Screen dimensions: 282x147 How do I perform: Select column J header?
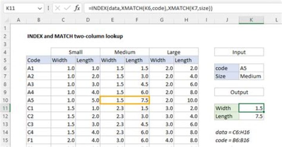(x=227, y=20)
